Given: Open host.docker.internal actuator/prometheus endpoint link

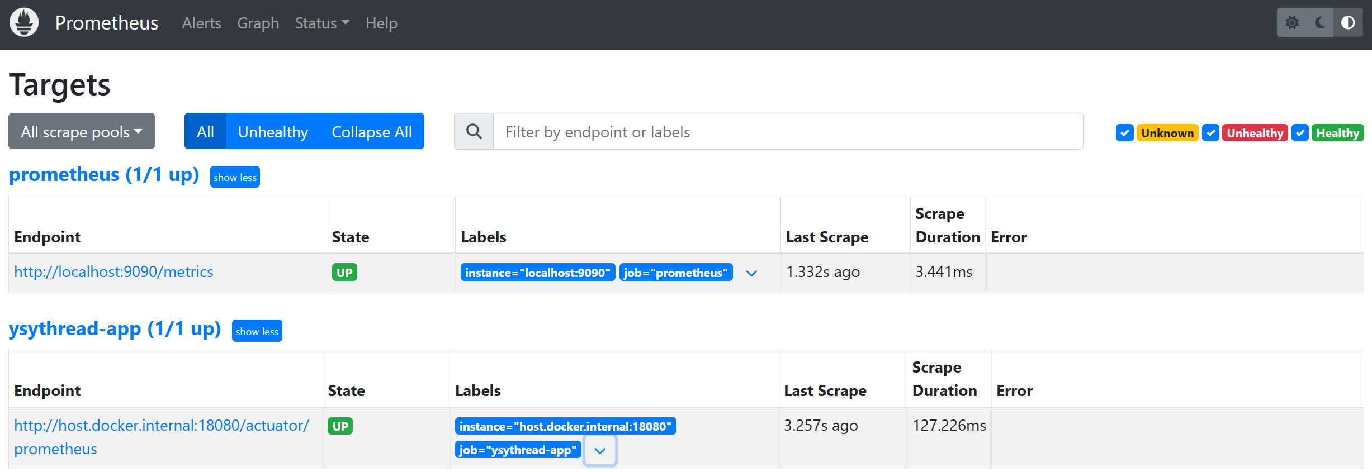Looking at the screenshot, I should point(162,437).
